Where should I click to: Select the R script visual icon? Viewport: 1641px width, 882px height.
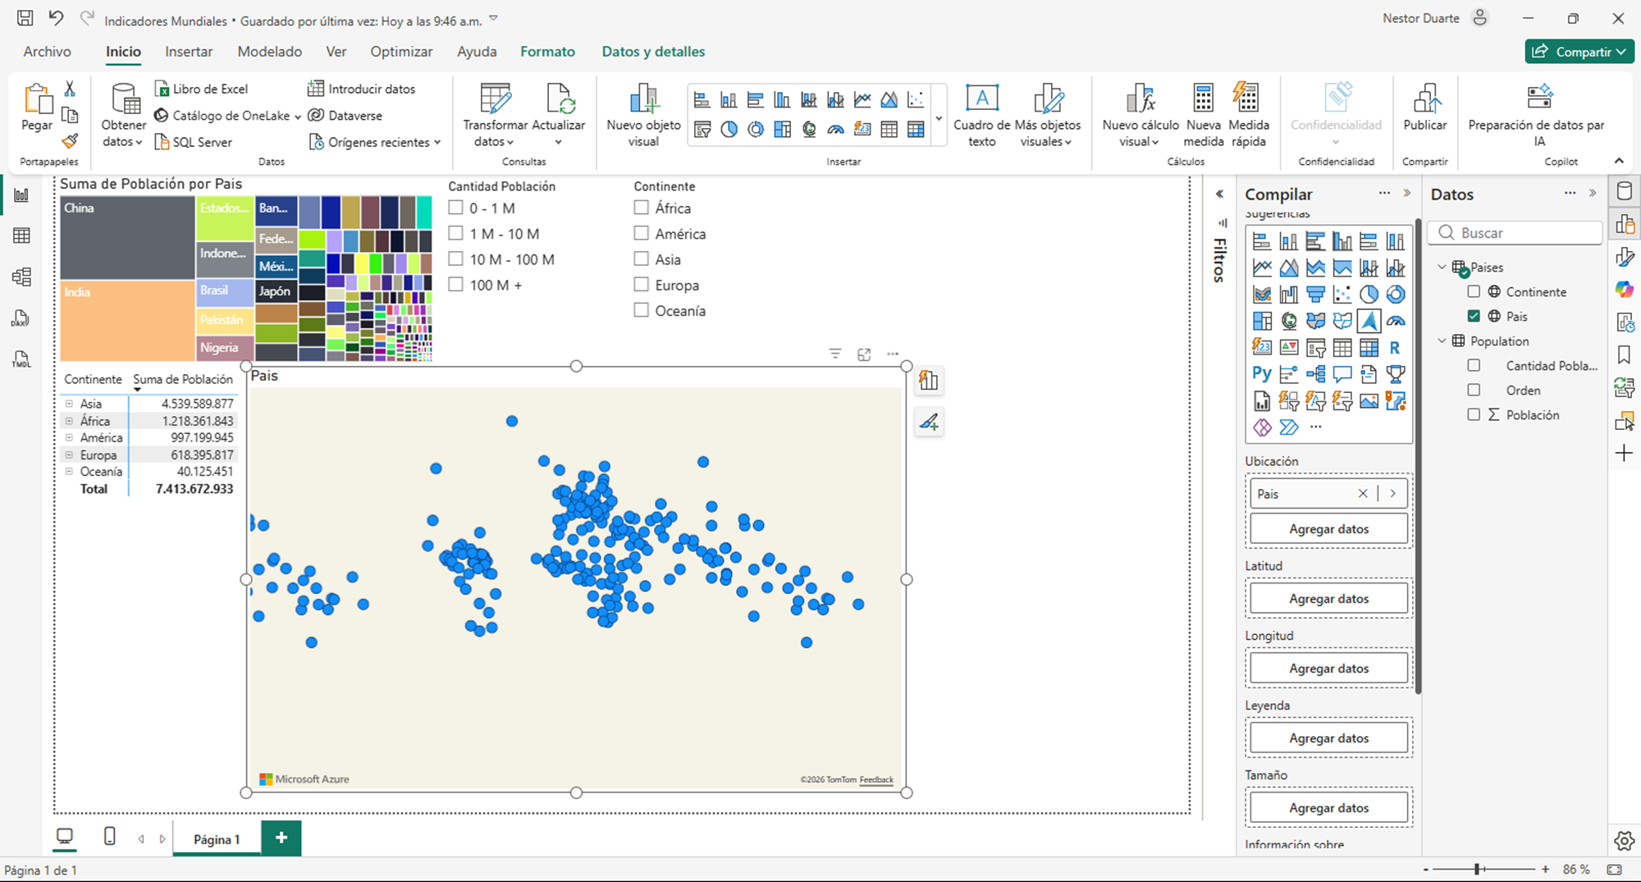point(1395,348)
